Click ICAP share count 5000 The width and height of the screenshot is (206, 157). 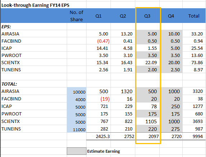tap(80, 107)
